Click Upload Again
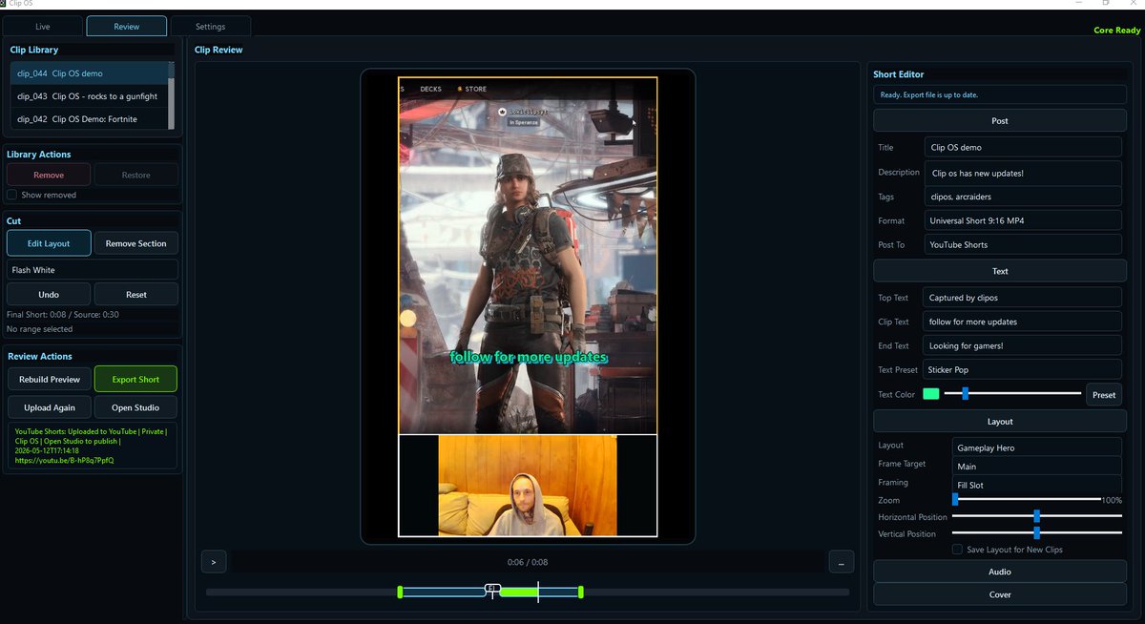 click(x=50, y=407)
